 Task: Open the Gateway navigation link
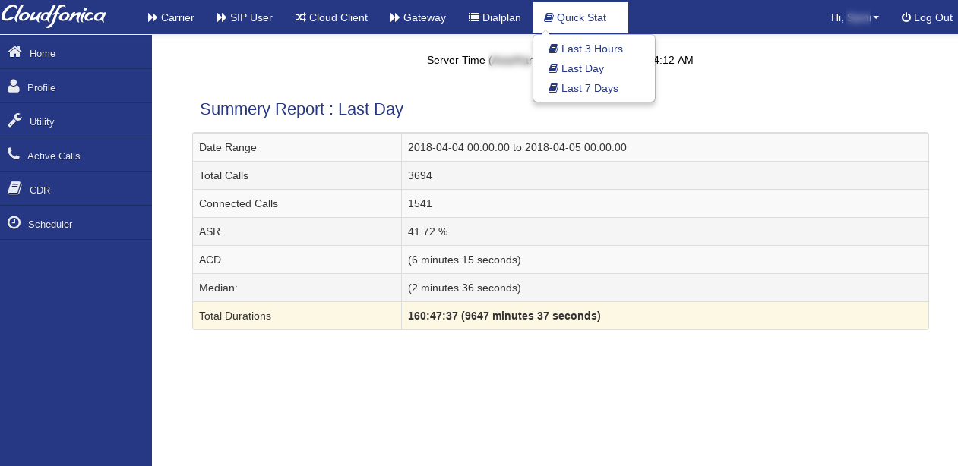click(x=418, y=17)
